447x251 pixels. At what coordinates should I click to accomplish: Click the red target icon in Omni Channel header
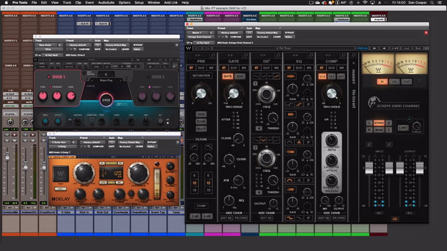[x=426, y=33]
